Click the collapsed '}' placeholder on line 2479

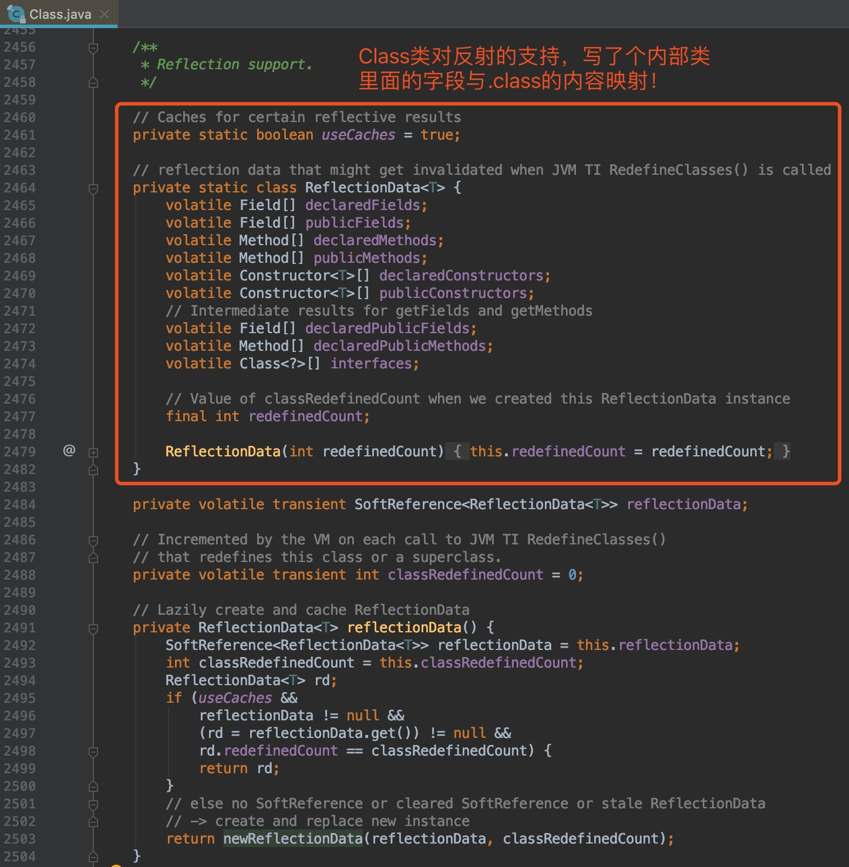pyautogui.click(x=783, y=451)
